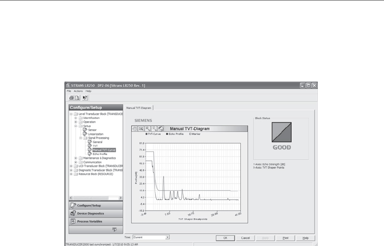
Task: Click the Block Status GOOD indicator image
Action: pyautogui.click(x=282, y=132)
